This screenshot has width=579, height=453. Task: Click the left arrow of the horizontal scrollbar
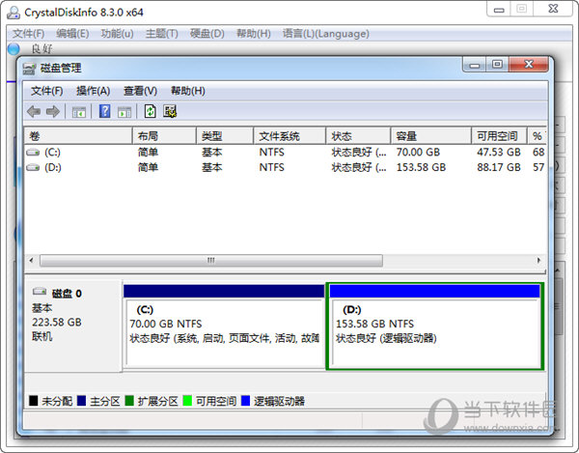pyautogui.click(x=32, y=261)
